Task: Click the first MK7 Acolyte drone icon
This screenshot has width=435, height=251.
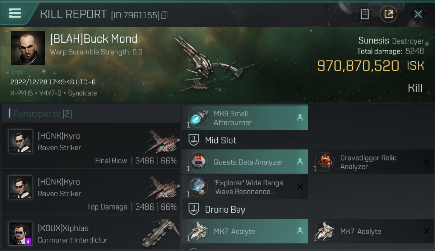Action: tap(197, 231)
